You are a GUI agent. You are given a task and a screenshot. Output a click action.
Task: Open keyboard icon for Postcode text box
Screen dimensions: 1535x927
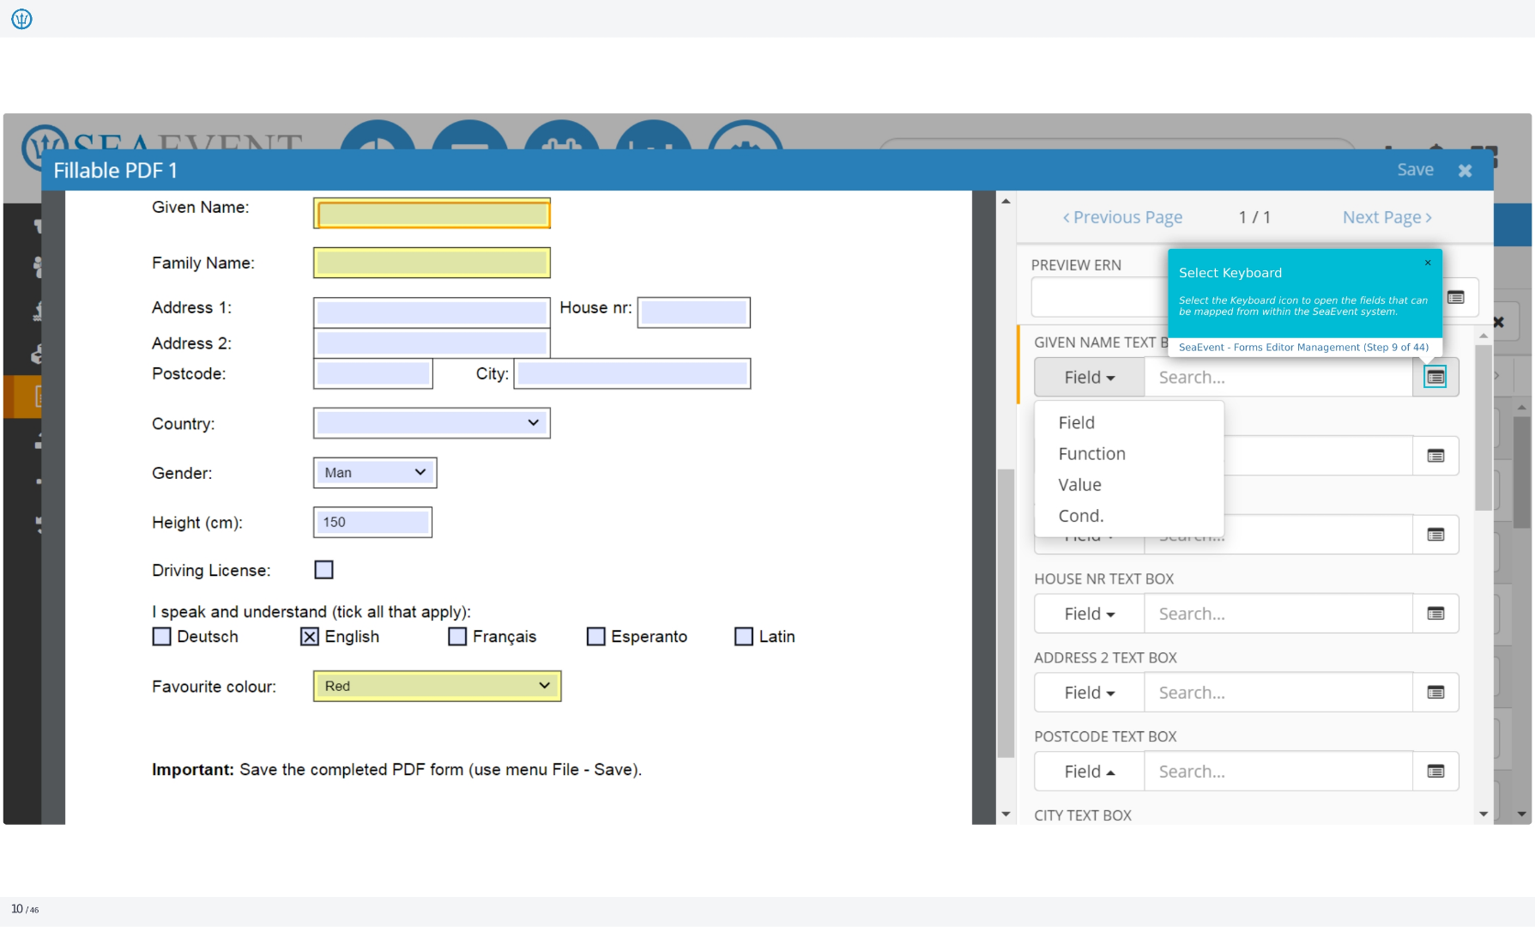pos(1435,772)
